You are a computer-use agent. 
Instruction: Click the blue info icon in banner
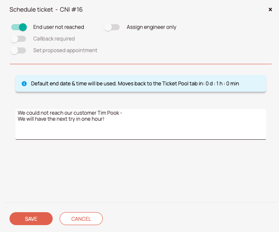point(24,84)
